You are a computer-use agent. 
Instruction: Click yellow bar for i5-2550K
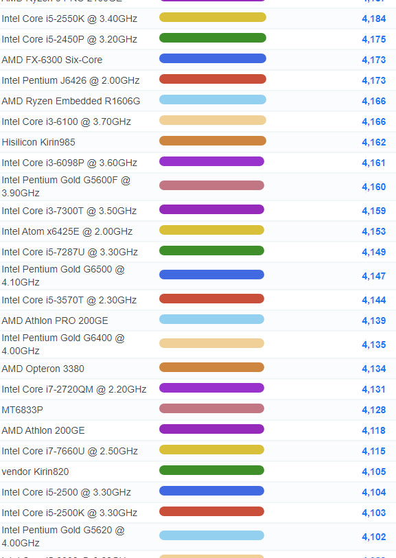(x=212, y=17)
